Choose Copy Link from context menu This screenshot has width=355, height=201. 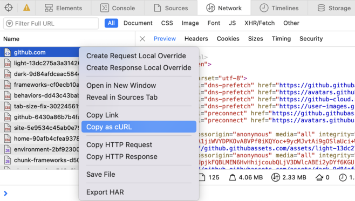coord(139,115)
